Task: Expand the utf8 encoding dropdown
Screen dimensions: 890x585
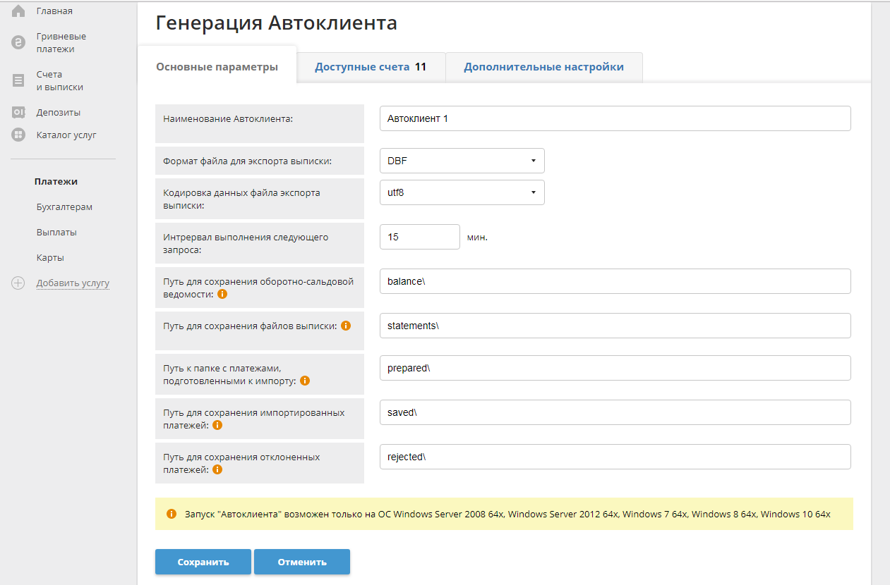Action: tap(462, 192)
